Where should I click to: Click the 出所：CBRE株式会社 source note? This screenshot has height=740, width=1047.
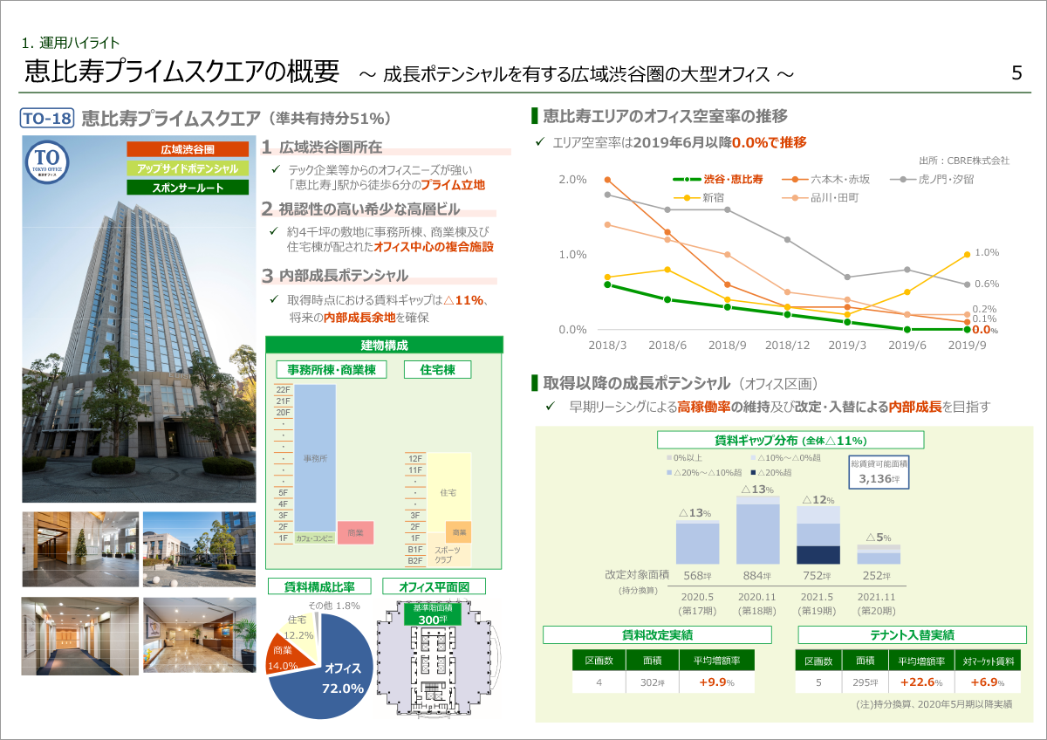(x=964, y=161)
